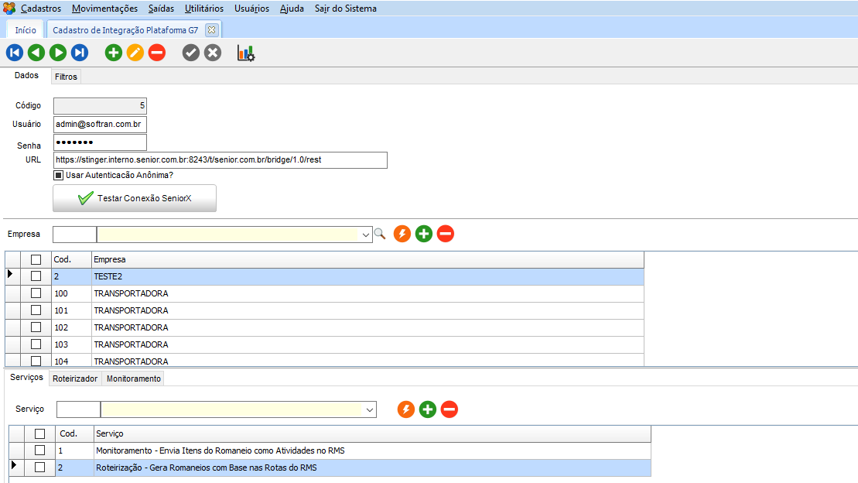Viewport: 858px width, 483px height.
Task: Open the chart report settings icon
Action: click(x=246, y=53)
